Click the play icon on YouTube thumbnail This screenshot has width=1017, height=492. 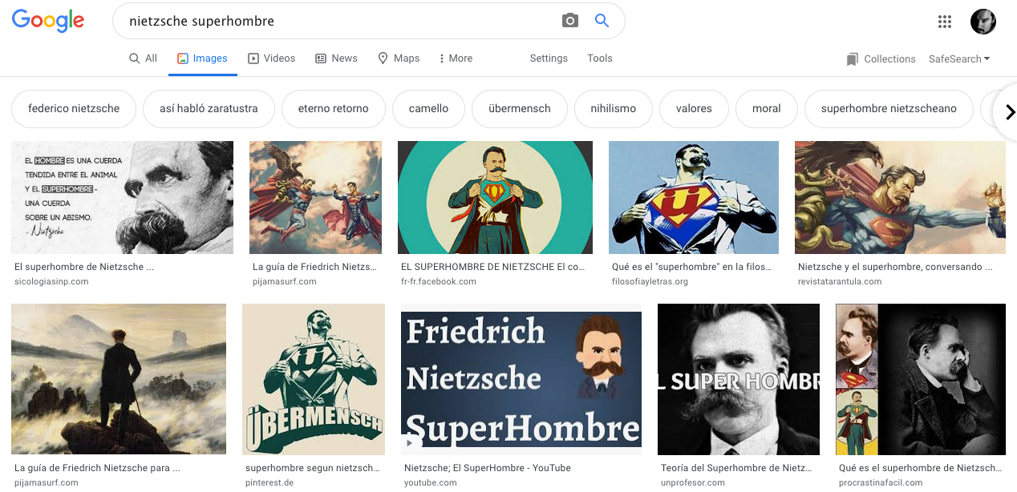tap(410, 442)
